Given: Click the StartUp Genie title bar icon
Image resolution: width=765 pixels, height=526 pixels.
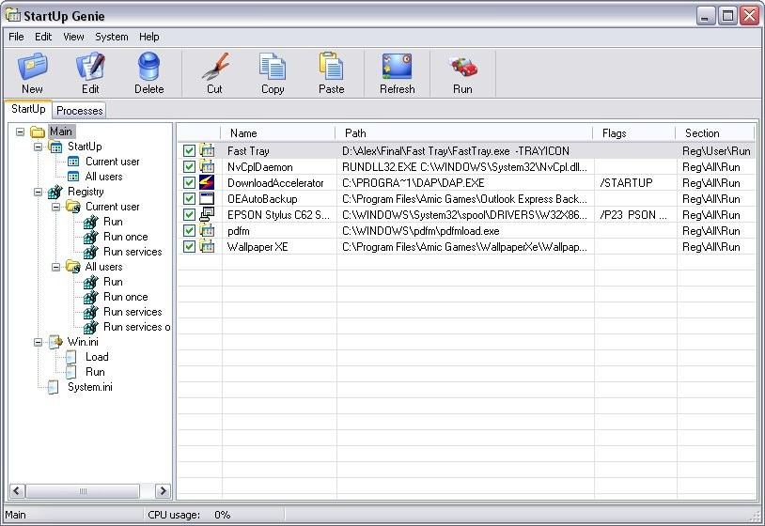Looking at the screenshot, I should tap(12, 16).
